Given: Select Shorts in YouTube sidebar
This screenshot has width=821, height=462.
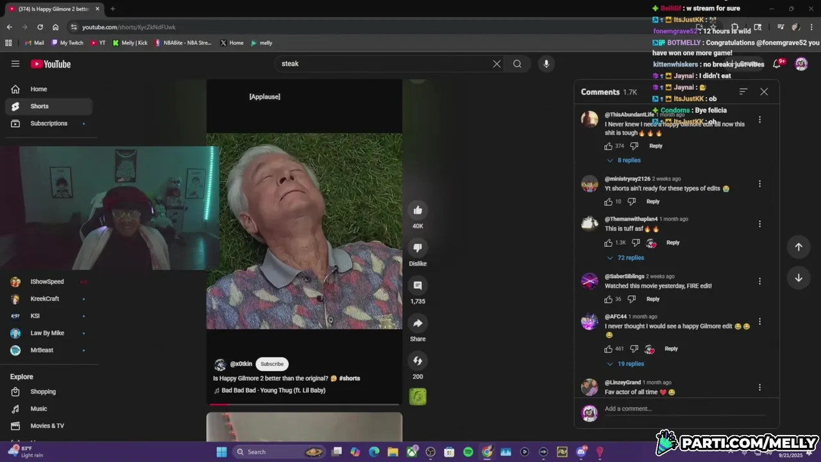Looking at the screenshot, I should tap(49, 107).
